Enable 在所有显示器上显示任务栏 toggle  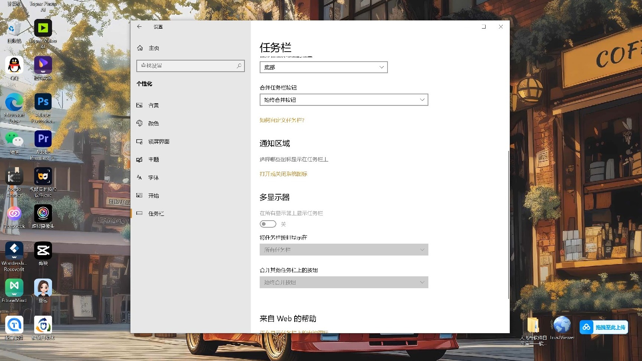[x=268, y=224]
